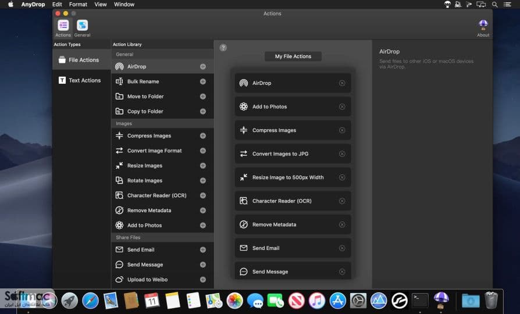Select File Actions in Action Types
The width and height of the screenshot is (520, 314).
click(81, 60)
